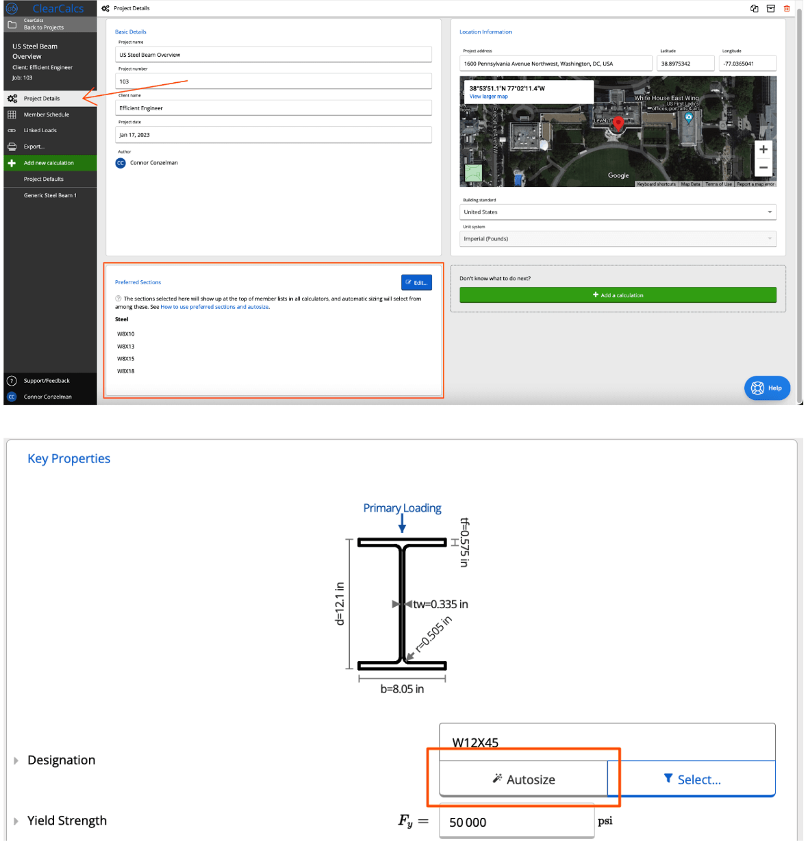
Task: Click the Client name field
Action: pos(273,108)
